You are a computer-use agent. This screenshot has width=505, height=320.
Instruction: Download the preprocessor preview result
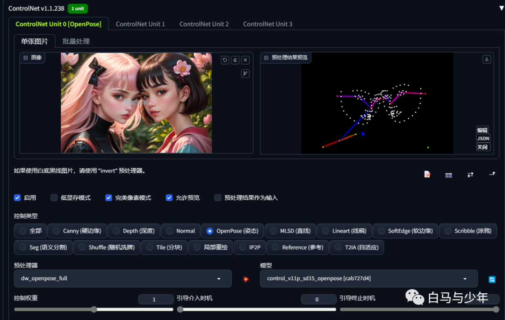487,59
